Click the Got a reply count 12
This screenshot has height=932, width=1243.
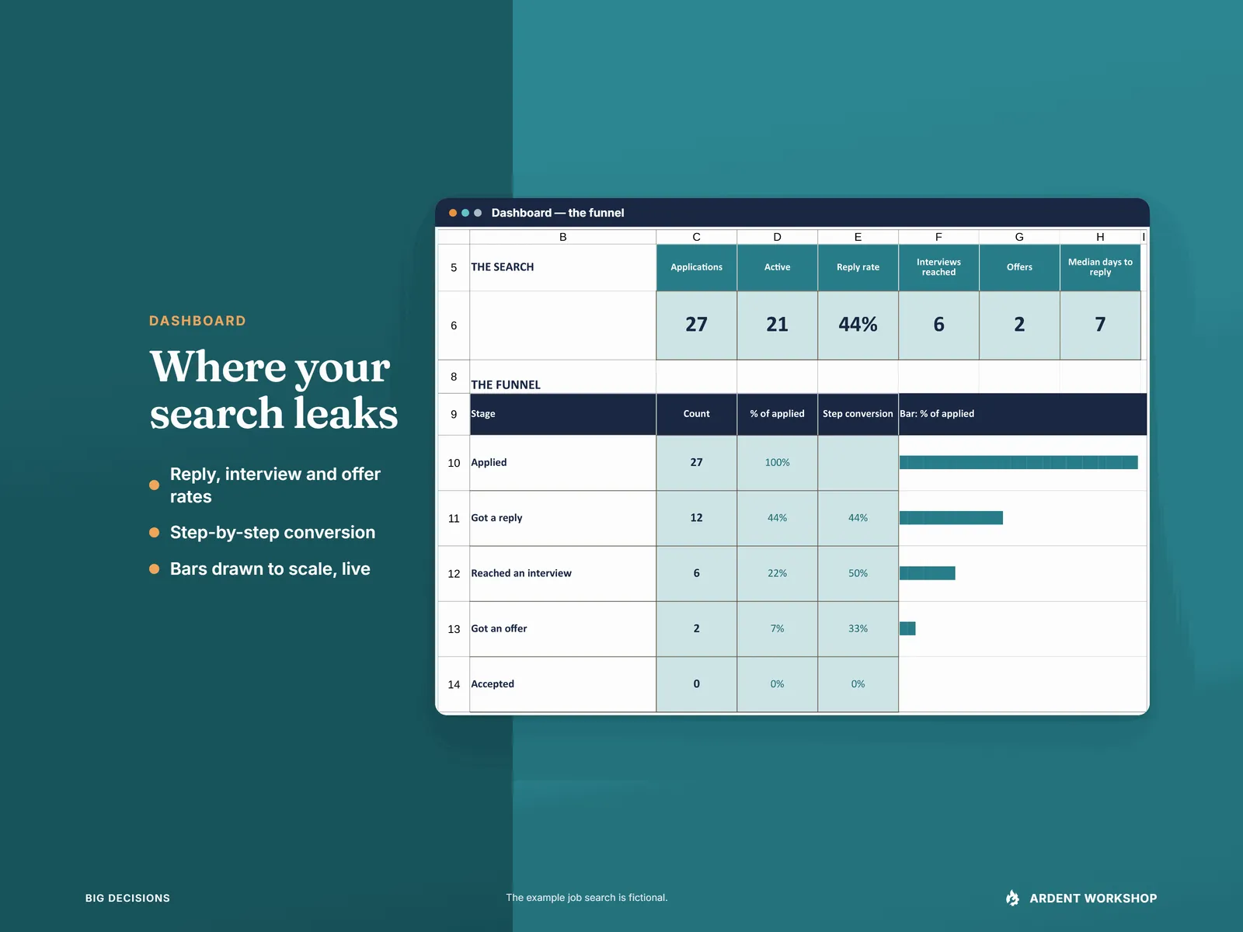697,518
